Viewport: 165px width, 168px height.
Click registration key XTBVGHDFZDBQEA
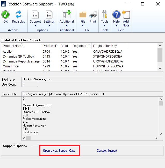(107, 57)
